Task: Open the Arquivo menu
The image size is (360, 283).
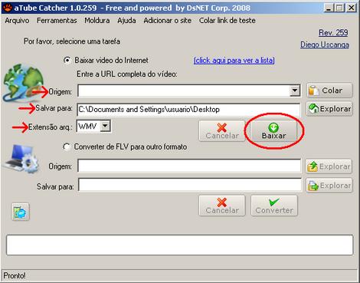Action: point(17,21)
